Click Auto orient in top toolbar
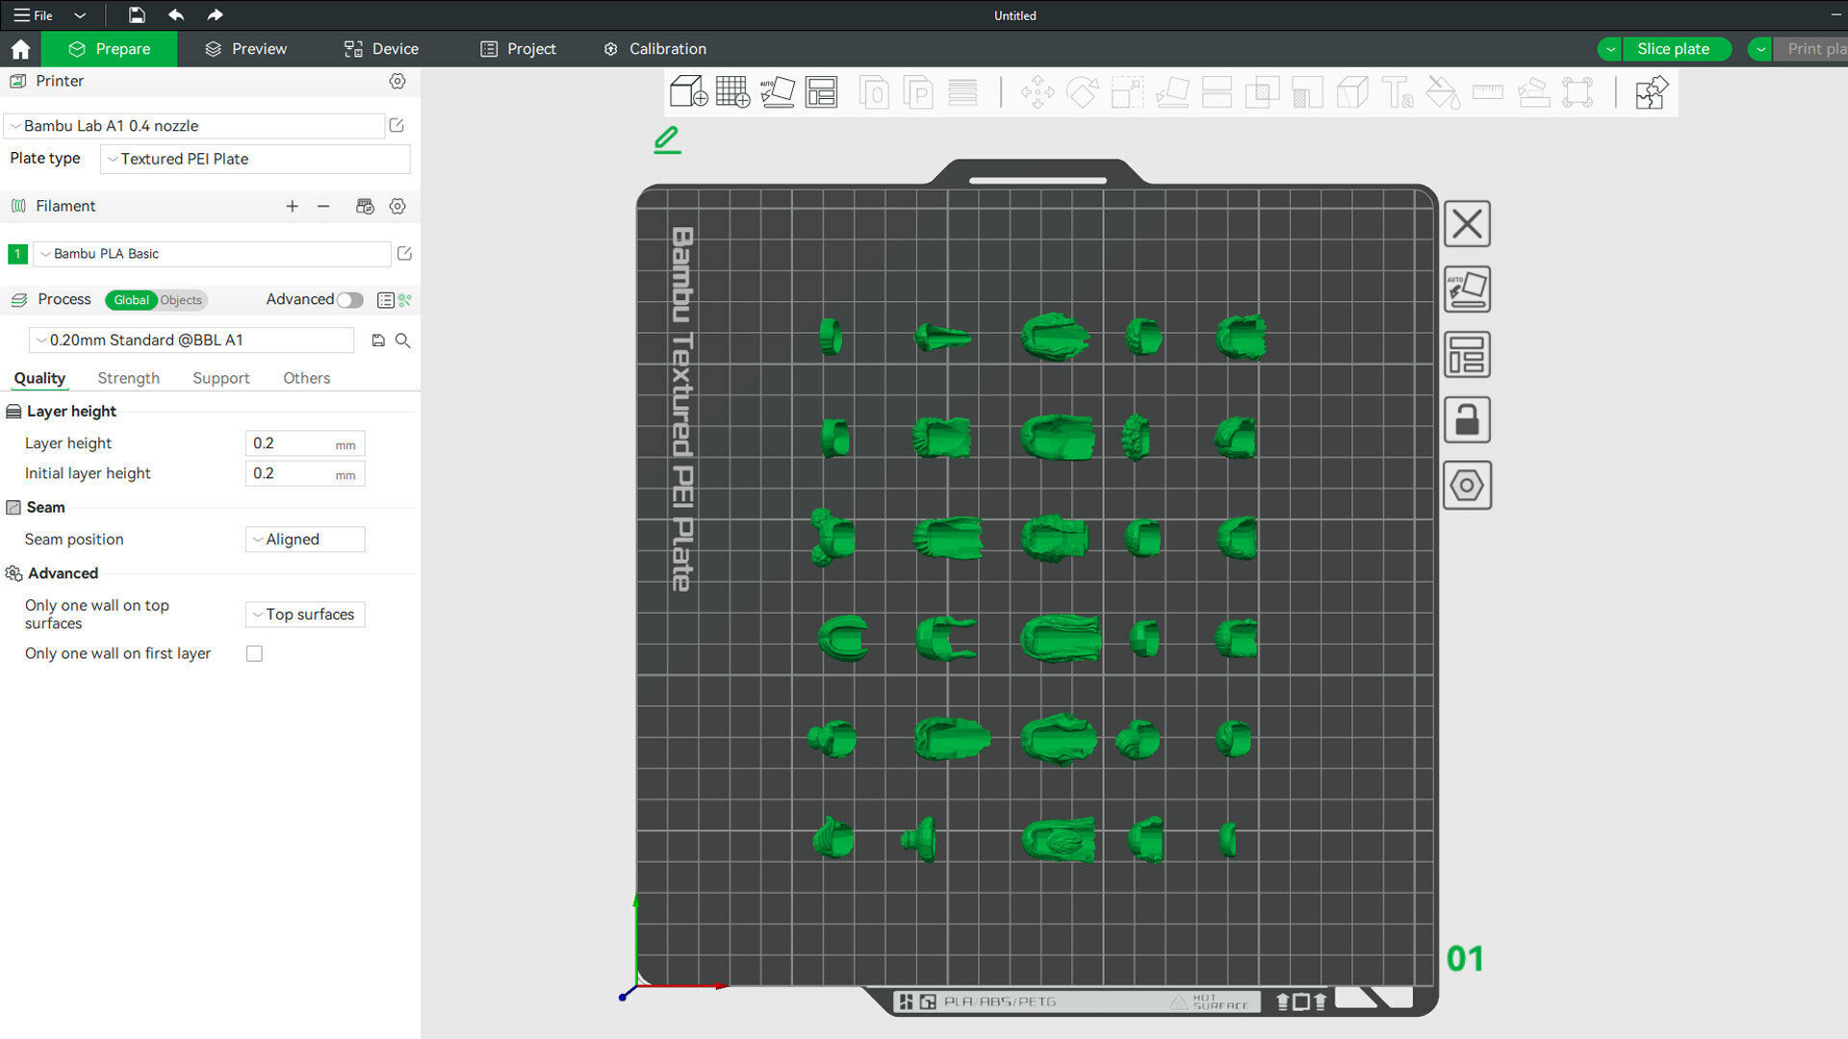 777,92
